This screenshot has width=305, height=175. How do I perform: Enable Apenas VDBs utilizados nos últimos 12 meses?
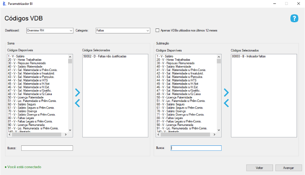click(158, 31)
